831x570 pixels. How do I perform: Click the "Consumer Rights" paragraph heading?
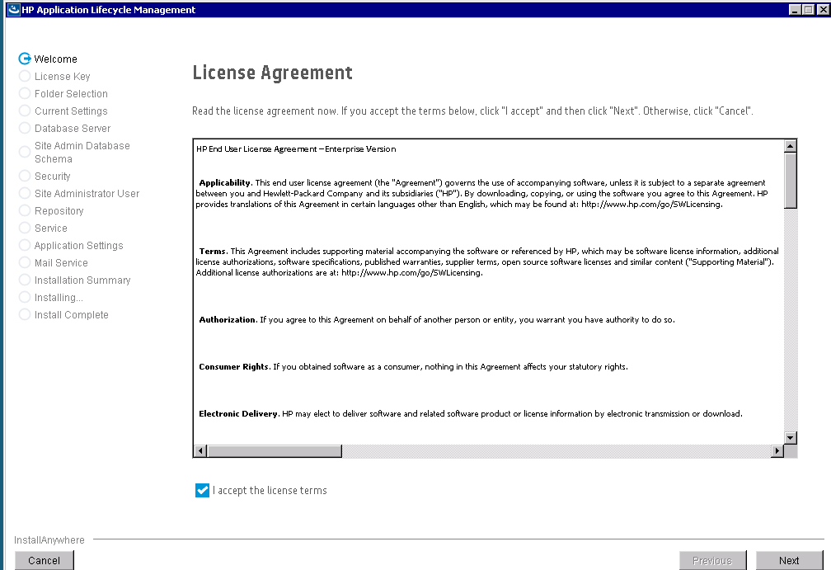click(234, 367)
